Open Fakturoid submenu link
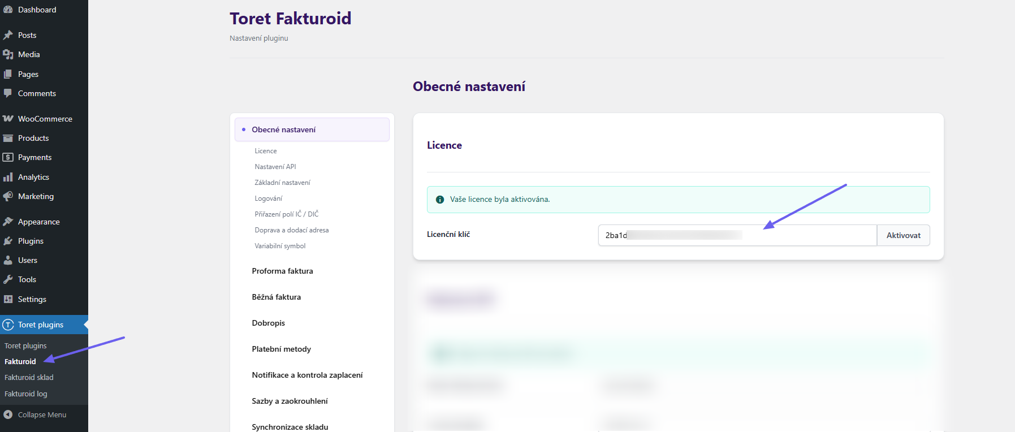This screenshot has width=1015, height=432. tap(20, 361)
